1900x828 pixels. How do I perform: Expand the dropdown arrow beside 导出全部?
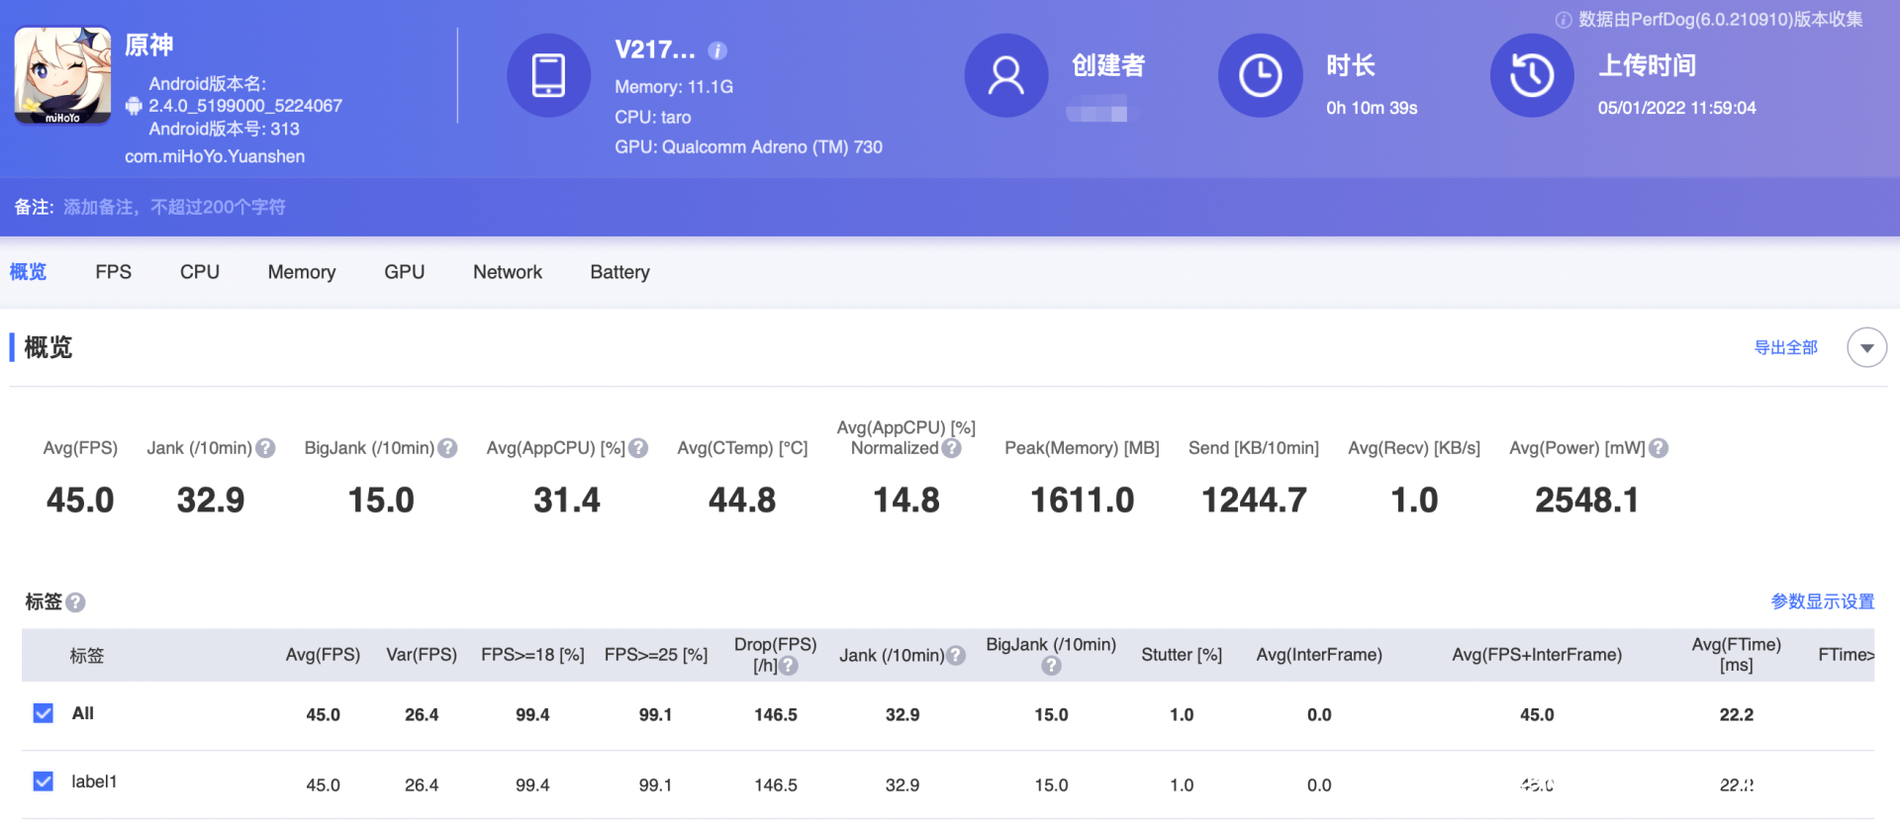[1866, 348]
